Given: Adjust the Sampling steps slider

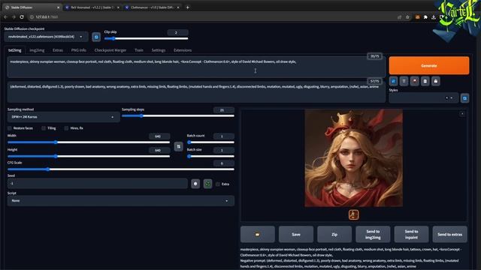Looking at the screenshot, I should 178,115.
